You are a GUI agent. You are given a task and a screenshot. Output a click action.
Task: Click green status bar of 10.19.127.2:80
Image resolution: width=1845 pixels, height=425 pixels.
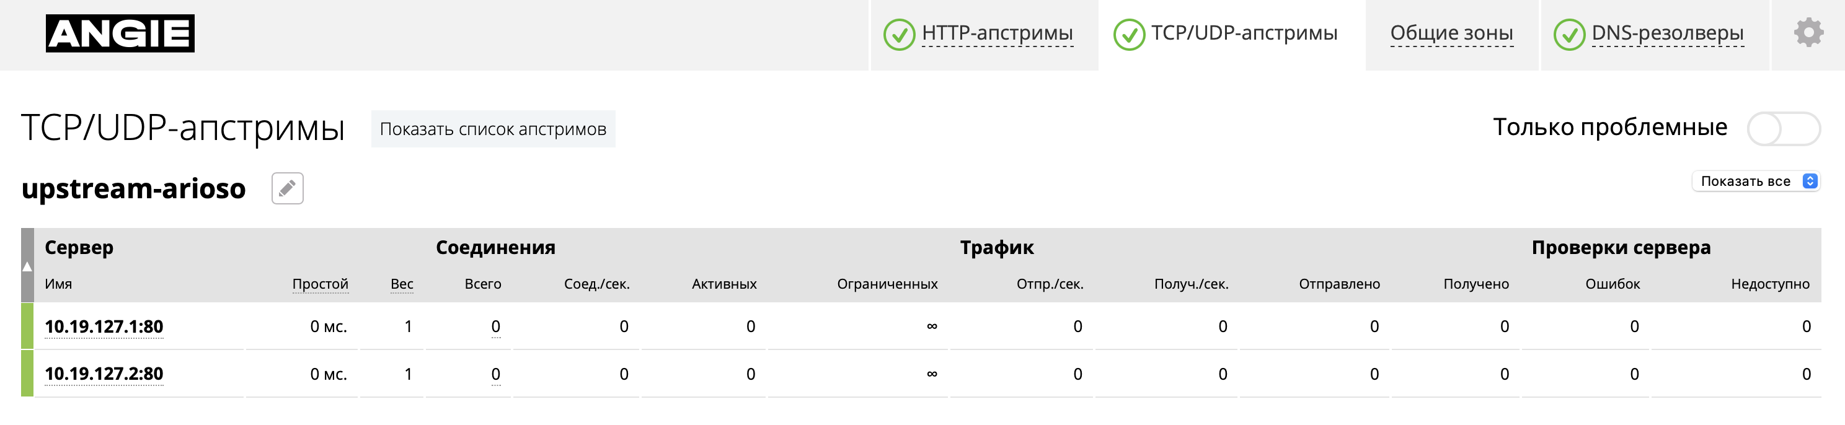27,373
